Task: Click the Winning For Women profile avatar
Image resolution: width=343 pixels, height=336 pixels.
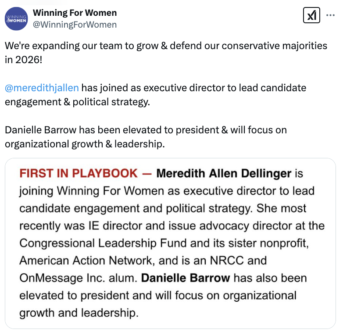Action: tap(16, 18)
